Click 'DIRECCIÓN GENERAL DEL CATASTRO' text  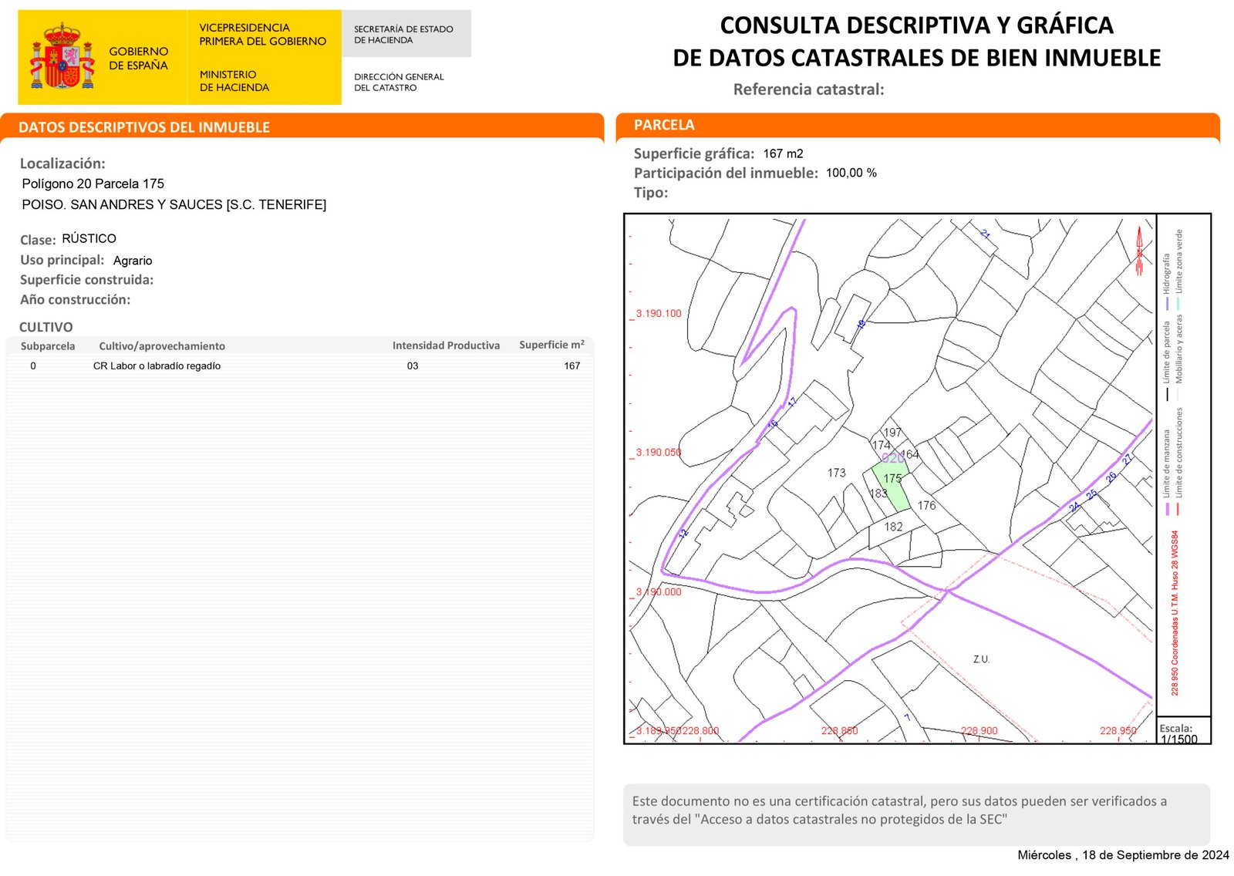pos(399,83)
